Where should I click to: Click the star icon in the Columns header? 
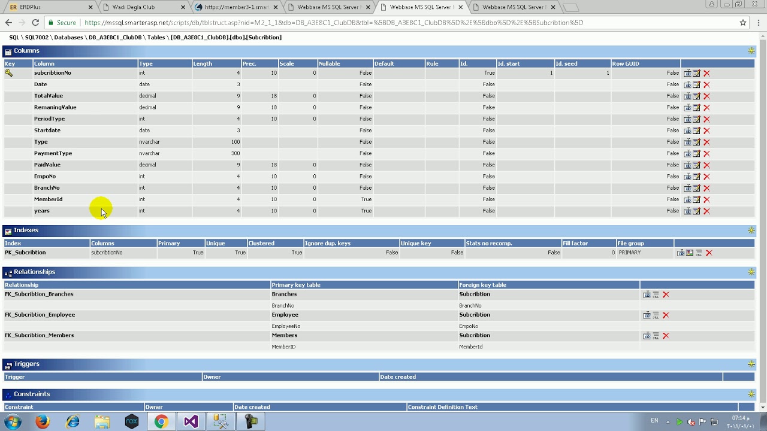[x=751, y=51]
